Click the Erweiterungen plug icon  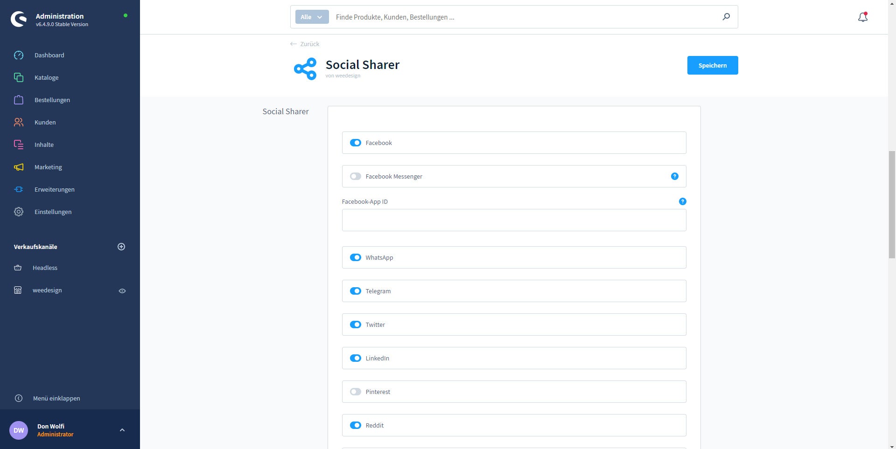click(x=19, y=189)
